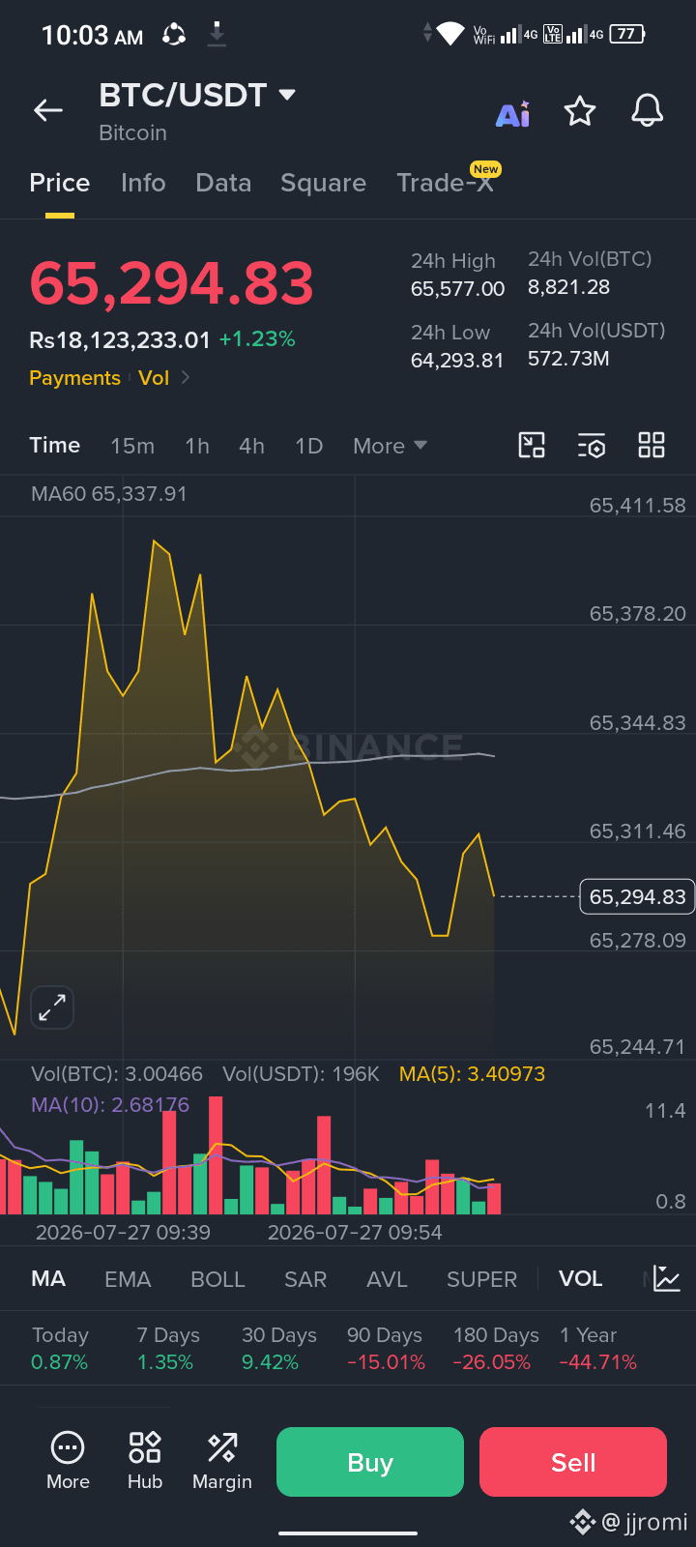
Task: Select the 1h interval
Action: point(197,446)
